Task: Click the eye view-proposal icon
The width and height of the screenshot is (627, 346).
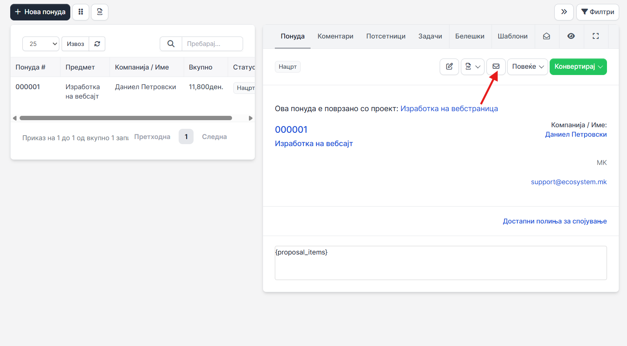Action: tap(571, 36)
